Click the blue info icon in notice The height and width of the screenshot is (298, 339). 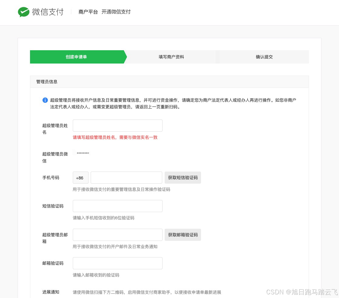tap(45, 100)
